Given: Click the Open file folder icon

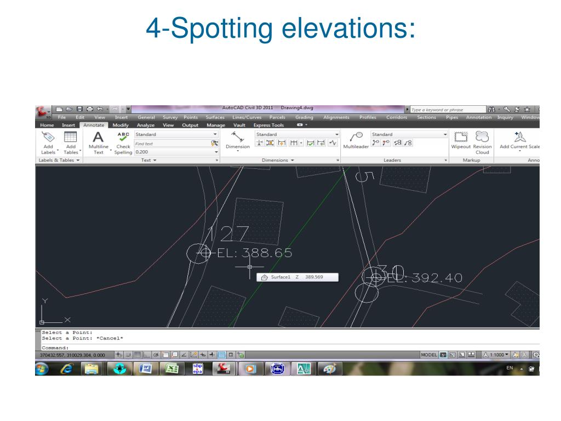Looking at the screenshot, I should click(x=69, y=109).
